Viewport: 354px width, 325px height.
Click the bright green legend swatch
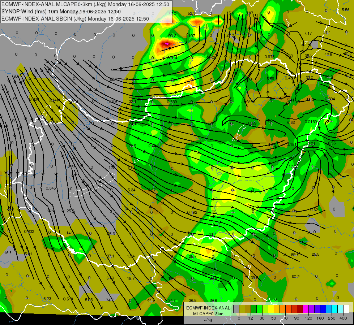[x=259, y=309]
